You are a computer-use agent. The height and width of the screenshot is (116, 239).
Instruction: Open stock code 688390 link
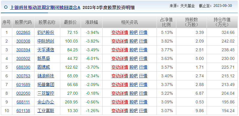coord(23,67)
